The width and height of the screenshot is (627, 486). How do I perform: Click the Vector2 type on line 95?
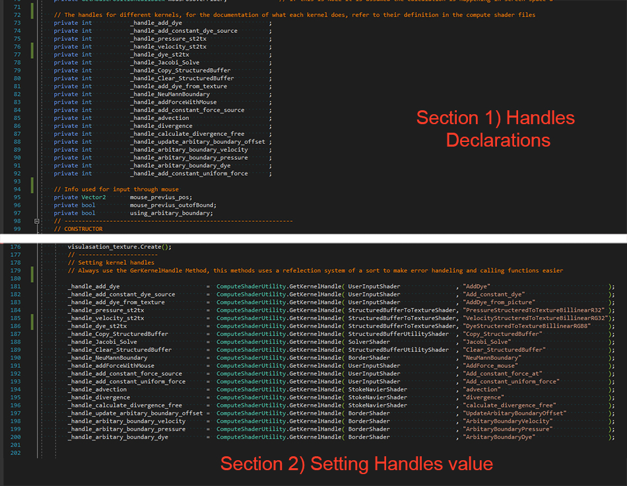(94, 197)
